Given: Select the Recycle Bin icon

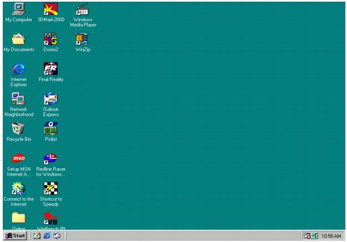Looking at the screenshot, I should (18, 128).
